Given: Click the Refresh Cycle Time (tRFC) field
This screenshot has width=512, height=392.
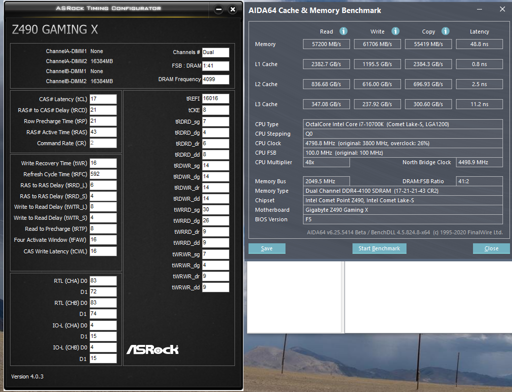Looking at the screenshot, I should (103, 174).
